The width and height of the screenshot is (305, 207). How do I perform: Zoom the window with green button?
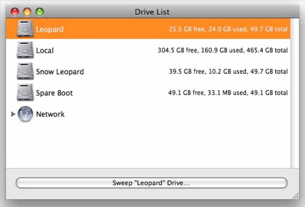click(39, 12)
